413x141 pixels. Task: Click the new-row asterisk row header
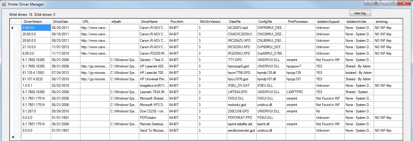(x=16, y=137)
